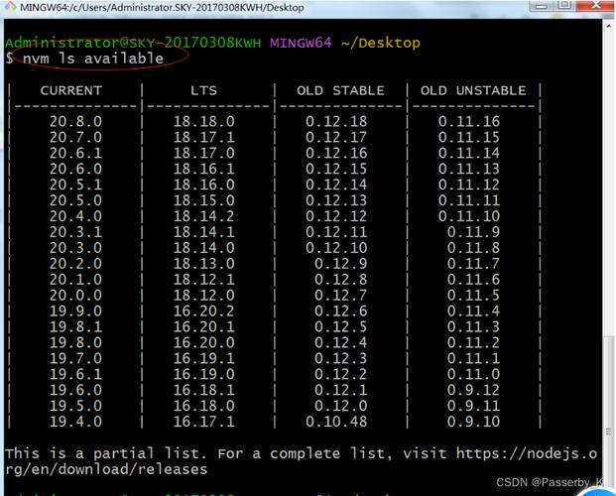Image resolution: width=616 pixels, height=496 pixels.
Task: Click version 20.7.0
Action: click(75, 137)
